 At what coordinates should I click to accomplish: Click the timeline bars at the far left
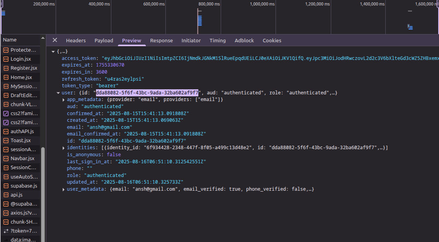tap(4, 13)
